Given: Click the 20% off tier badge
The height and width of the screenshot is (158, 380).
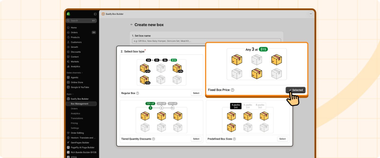Looking at the screenshot, I should point(161,104).
